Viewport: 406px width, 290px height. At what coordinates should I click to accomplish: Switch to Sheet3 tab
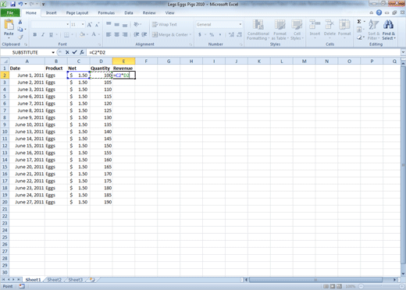(76, 280)
